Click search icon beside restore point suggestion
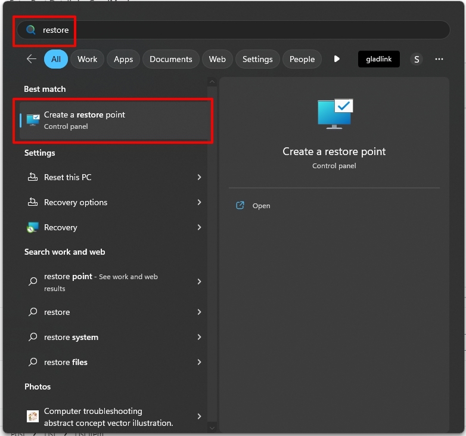466x436 pixels. 33,282
